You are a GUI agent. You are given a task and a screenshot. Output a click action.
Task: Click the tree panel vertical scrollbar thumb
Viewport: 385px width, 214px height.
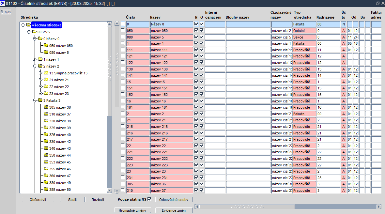click(110, 71)
